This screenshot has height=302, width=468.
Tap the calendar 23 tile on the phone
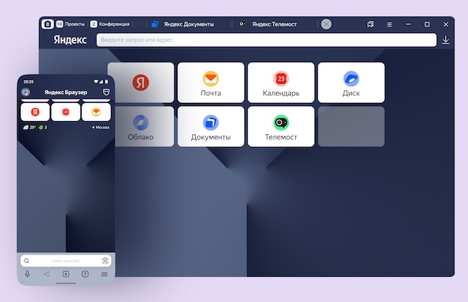(66, 112)
